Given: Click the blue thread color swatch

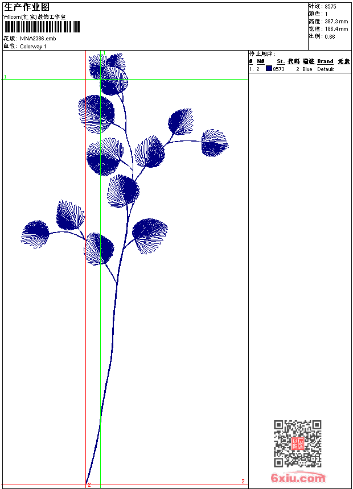Looking at the screenshot, I should click(269, 68).
